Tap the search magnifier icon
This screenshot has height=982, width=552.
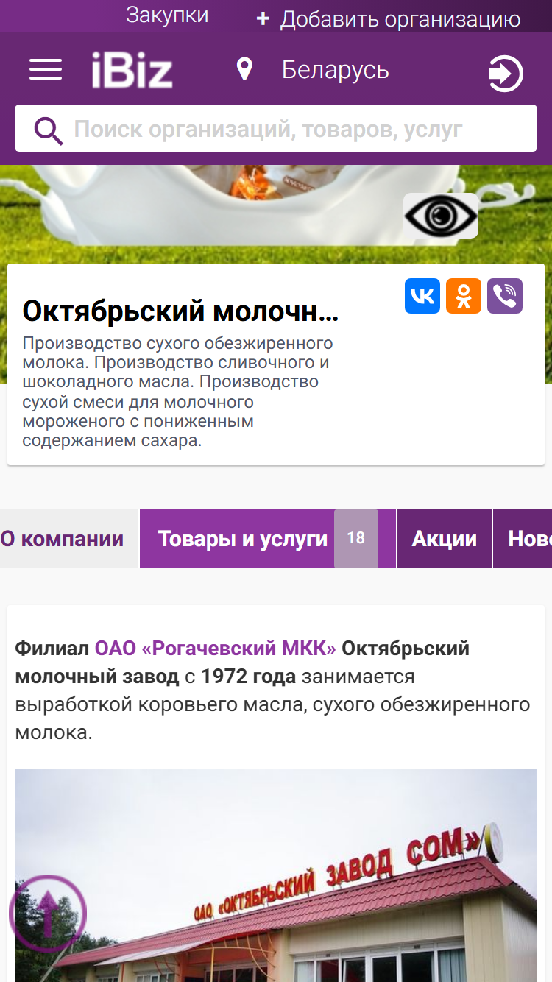(49, 130)
